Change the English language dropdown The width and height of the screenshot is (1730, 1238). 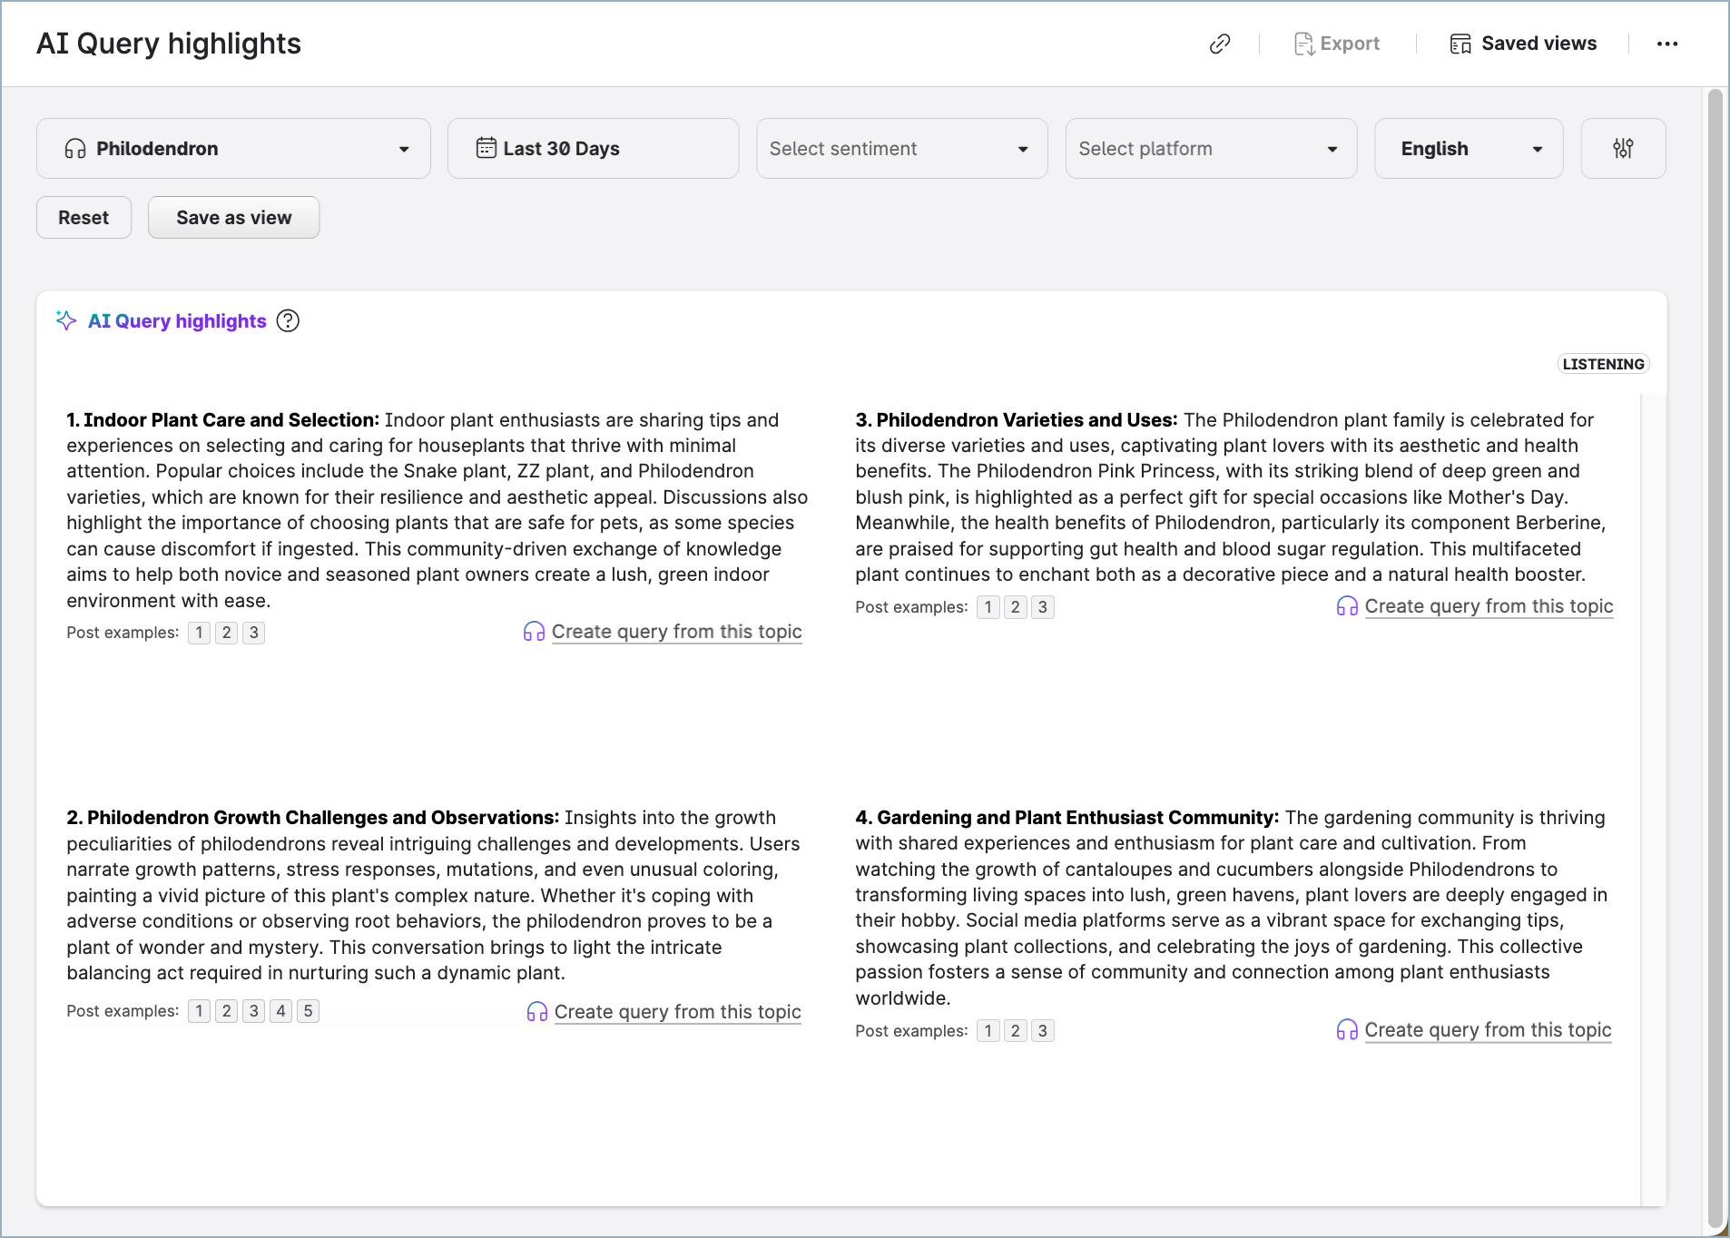click(1468, 149)
